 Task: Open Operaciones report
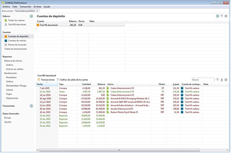click(x=12, y=98)
